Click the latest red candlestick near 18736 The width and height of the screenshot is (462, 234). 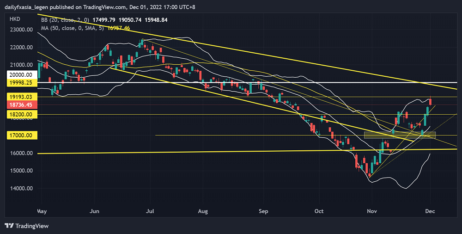click(431, 101)
